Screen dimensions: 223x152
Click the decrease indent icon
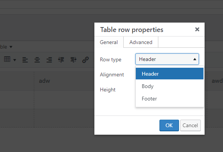(61, 60)
